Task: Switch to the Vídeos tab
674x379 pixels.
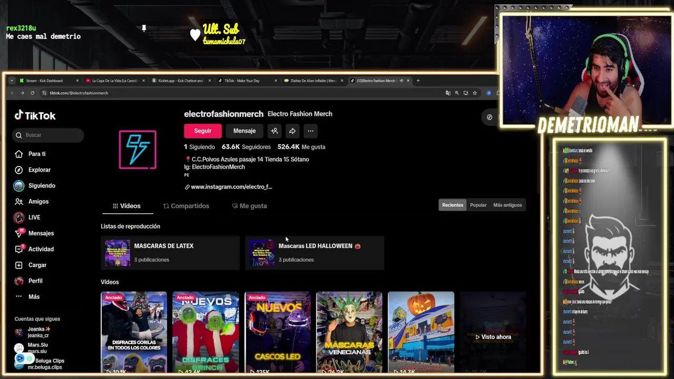Action: coord(127,206)
